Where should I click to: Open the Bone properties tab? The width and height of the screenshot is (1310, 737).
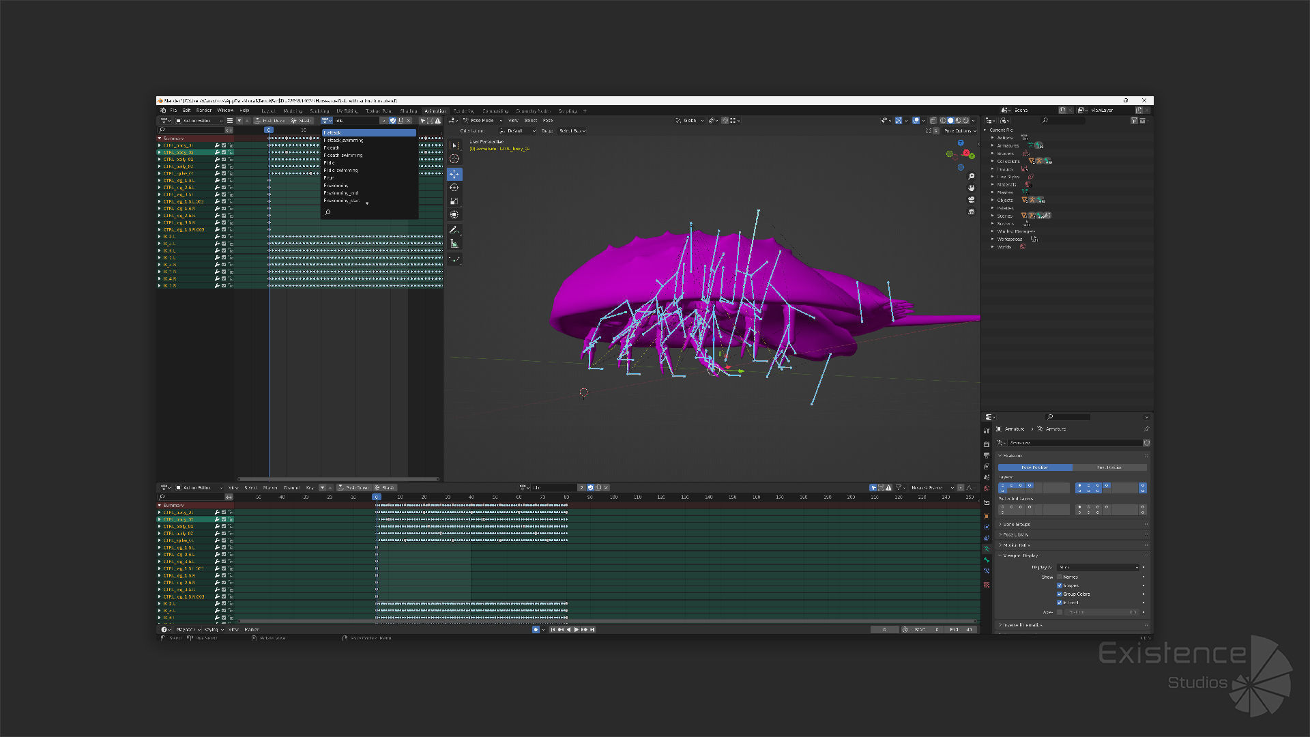click(987, 560)
